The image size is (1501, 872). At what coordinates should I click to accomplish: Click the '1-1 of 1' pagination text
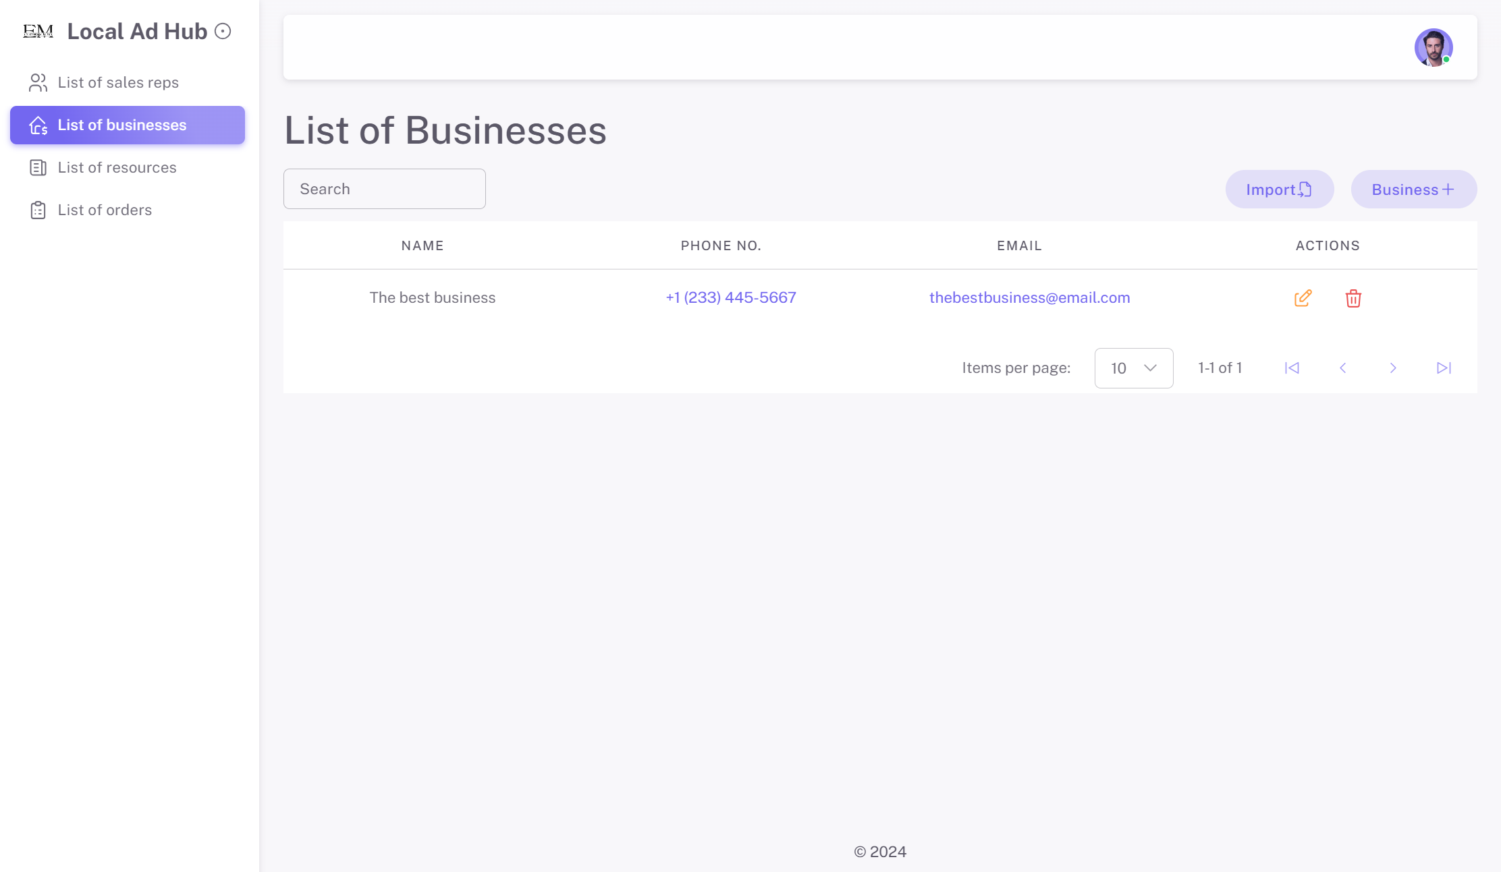(1220, 368)
